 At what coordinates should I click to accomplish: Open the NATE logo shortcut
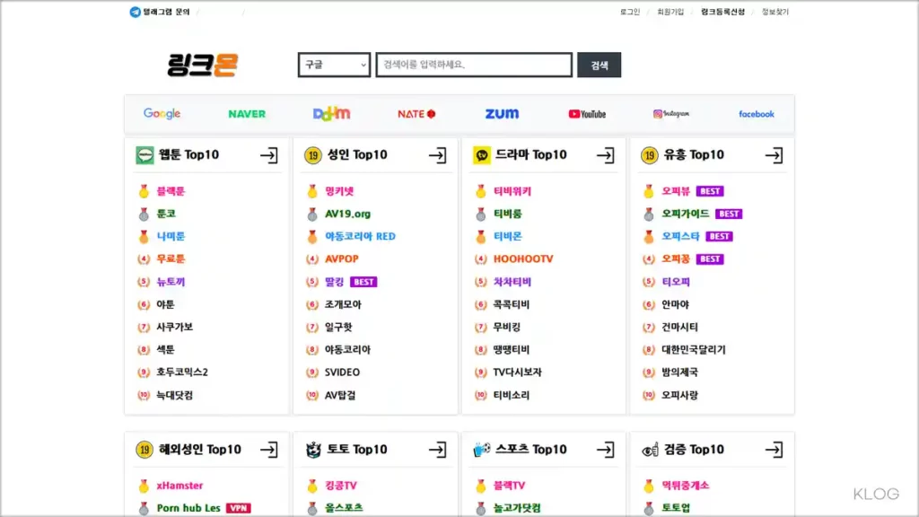pyautogui.click(x=416, y=114)
